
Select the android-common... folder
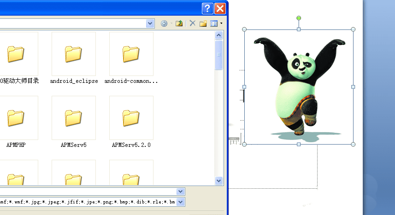[x=131, y=53]
